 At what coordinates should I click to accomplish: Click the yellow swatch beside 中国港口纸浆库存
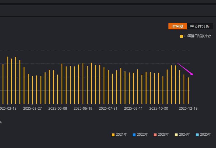182,36
